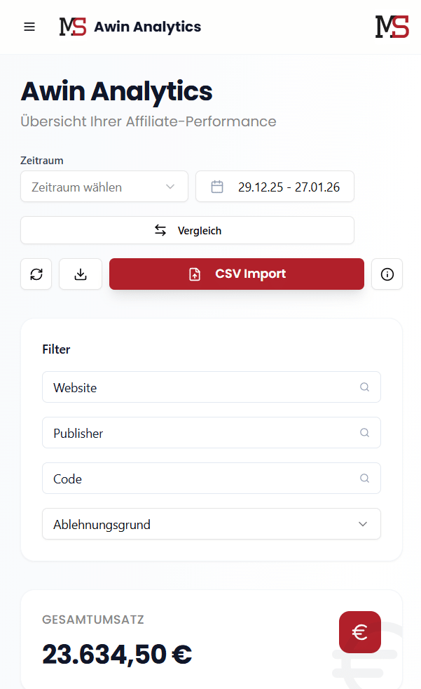Click the MS logo next to Awin Analytics

tap(72, 27)
